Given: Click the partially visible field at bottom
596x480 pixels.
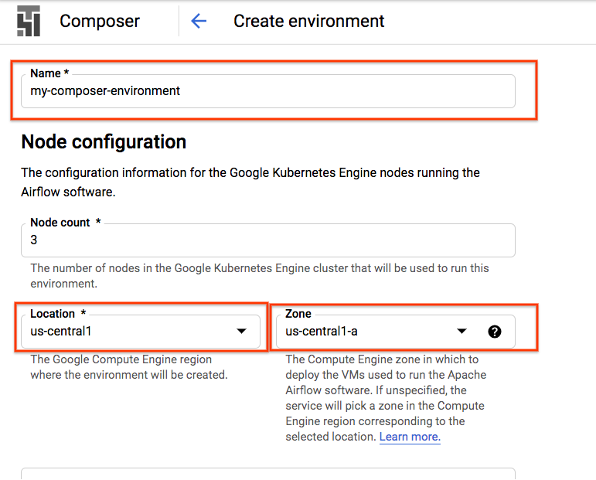Looking at the screenshot, I should (267, 473).
